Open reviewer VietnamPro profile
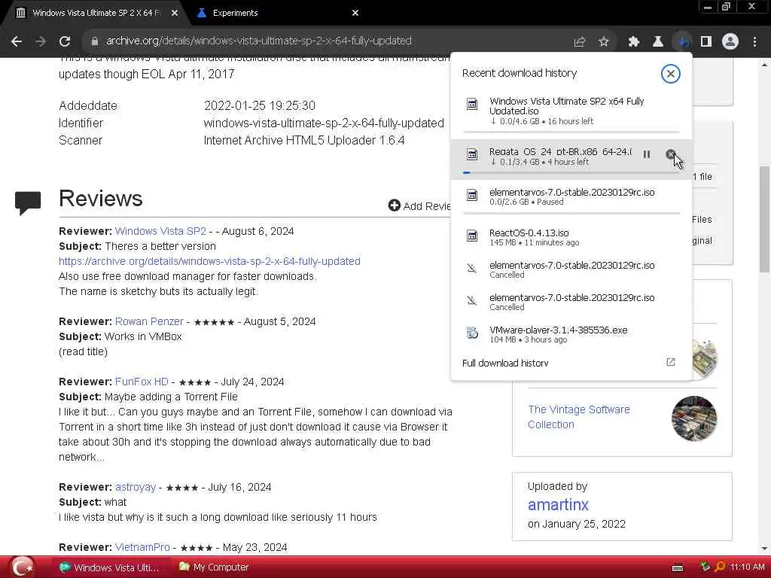Image resolution: width=771 pixels, height=578 pixels. (142, 547)
